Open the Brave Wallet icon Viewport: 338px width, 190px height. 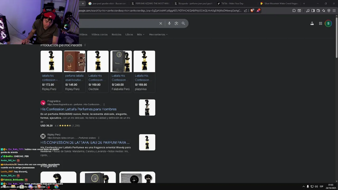pos(318,11)
